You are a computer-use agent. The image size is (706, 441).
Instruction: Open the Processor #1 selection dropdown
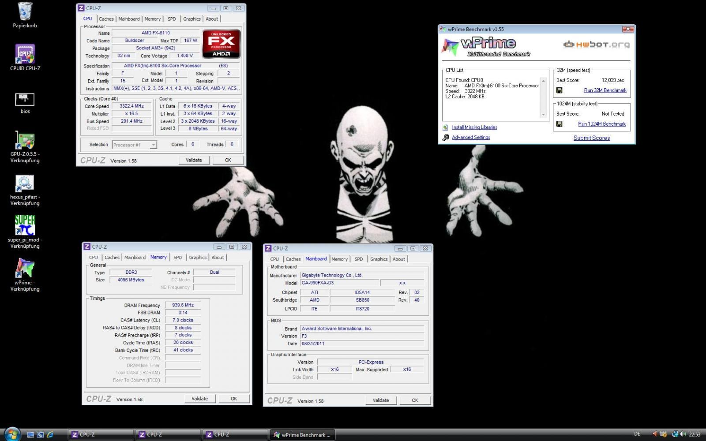(135, 145)
